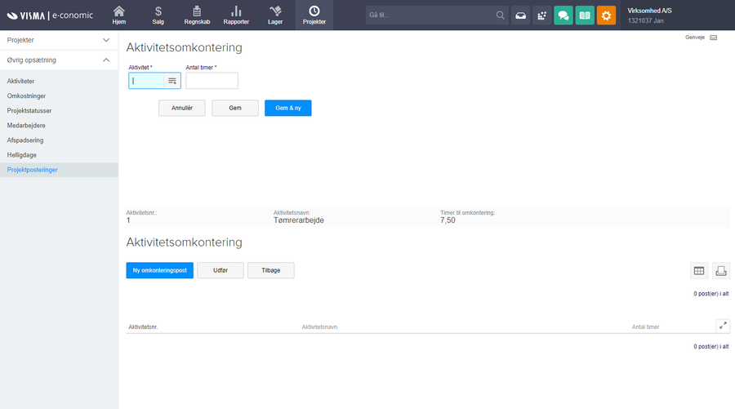Screen dimensions: 735x409
Task: Click the table column layout icon
Action: coord(699,270)
